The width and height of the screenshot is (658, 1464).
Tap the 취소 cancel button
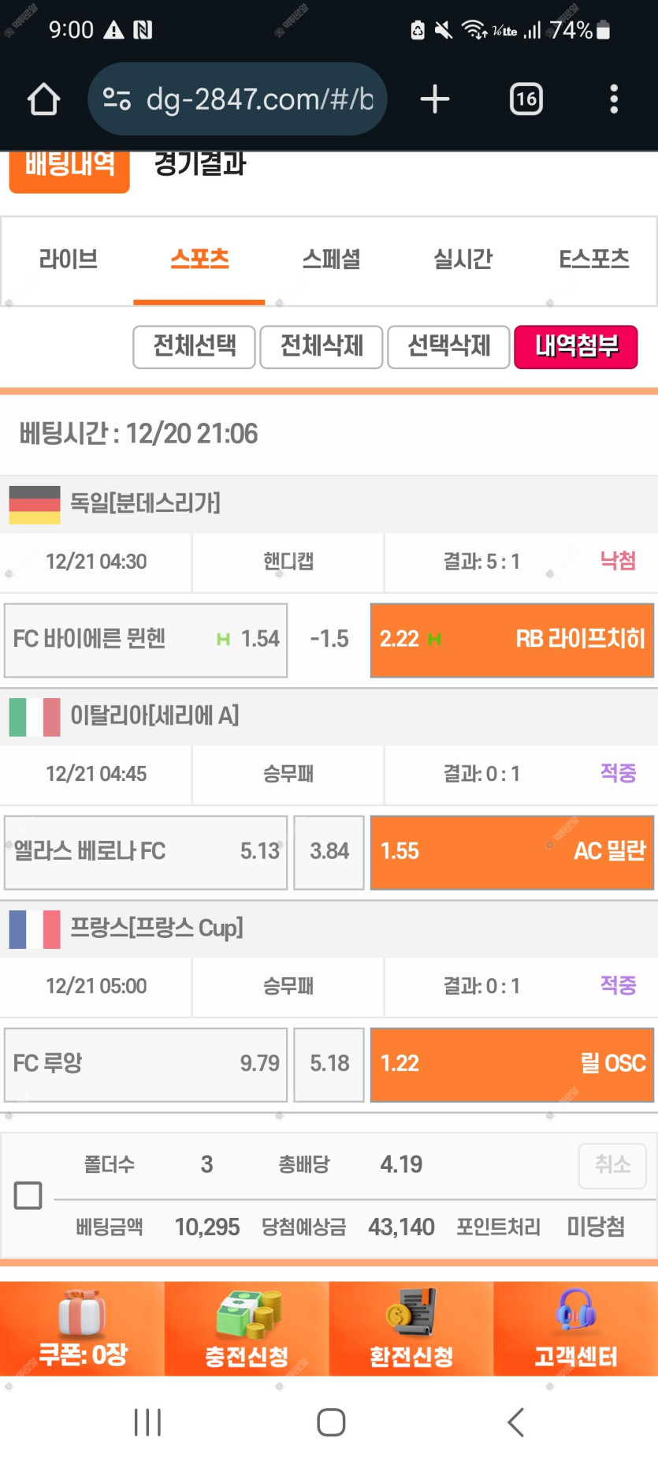coord(612,1165)
